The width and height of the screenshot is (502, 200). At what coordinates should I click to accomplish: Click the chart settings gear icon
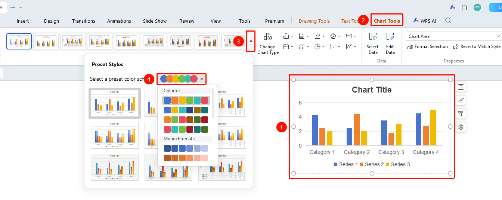pyautogui.click(x=461, y=127)
